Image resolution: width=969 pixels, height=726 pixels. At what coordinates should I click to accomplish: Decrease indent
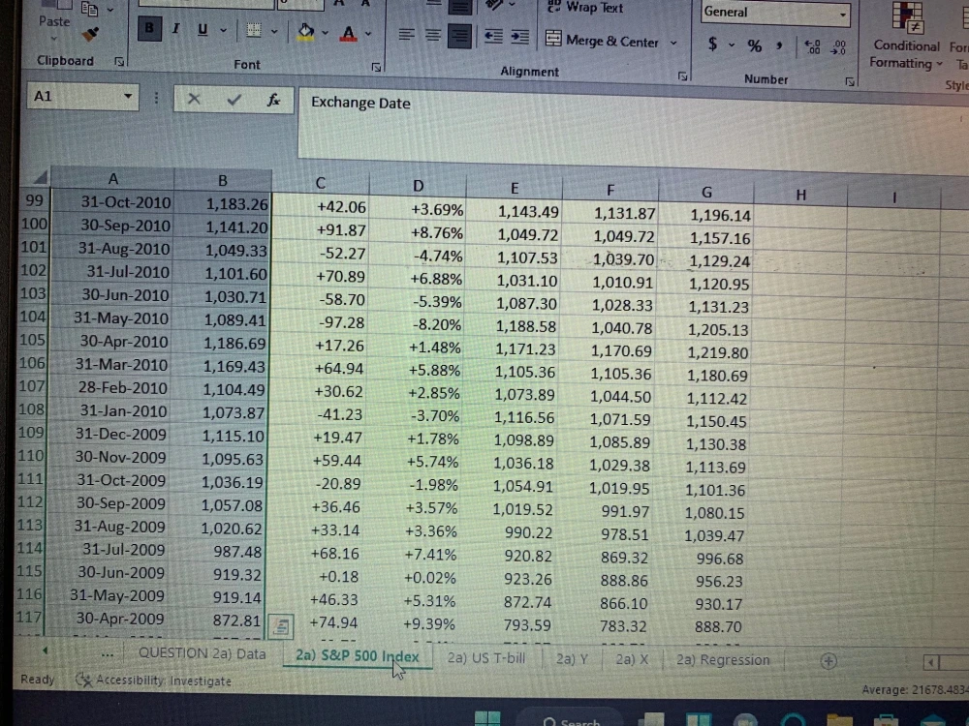(x=493, y=37)
